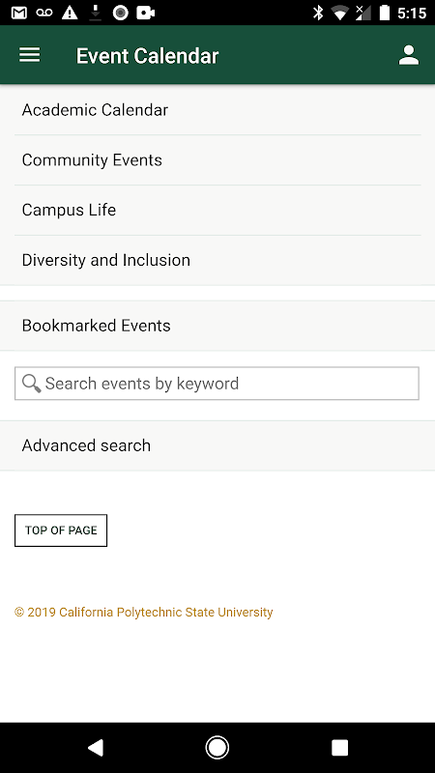View Bookmarked Events
This screenshot has height=773, width=435.
(x=217, y=326)
